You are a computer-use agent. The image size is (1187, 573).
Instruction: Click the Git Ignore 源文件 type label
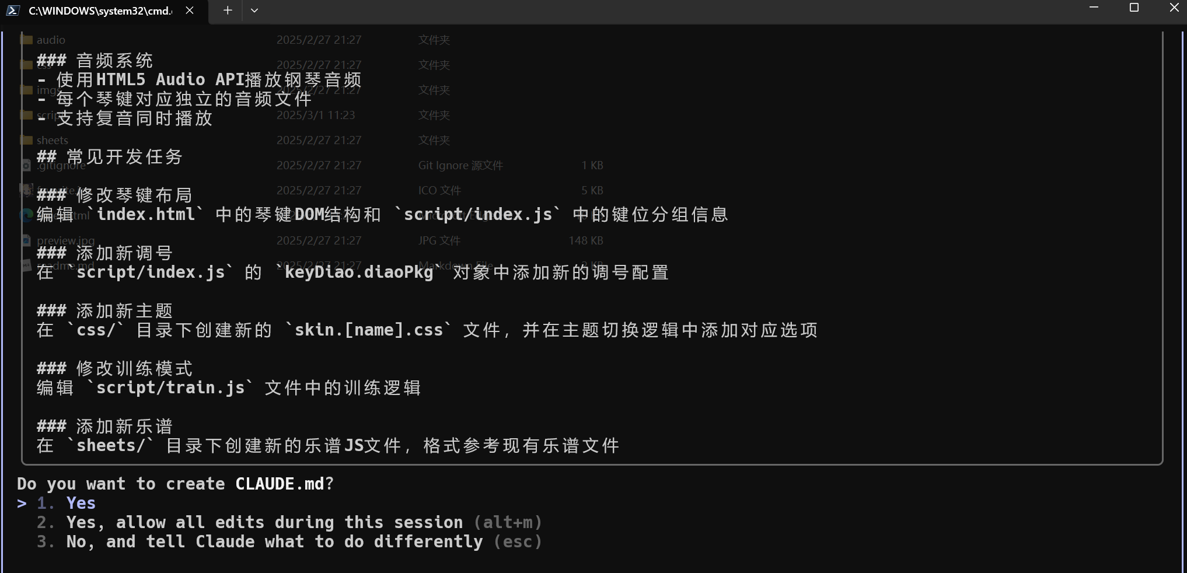click(x=460, y=165)
